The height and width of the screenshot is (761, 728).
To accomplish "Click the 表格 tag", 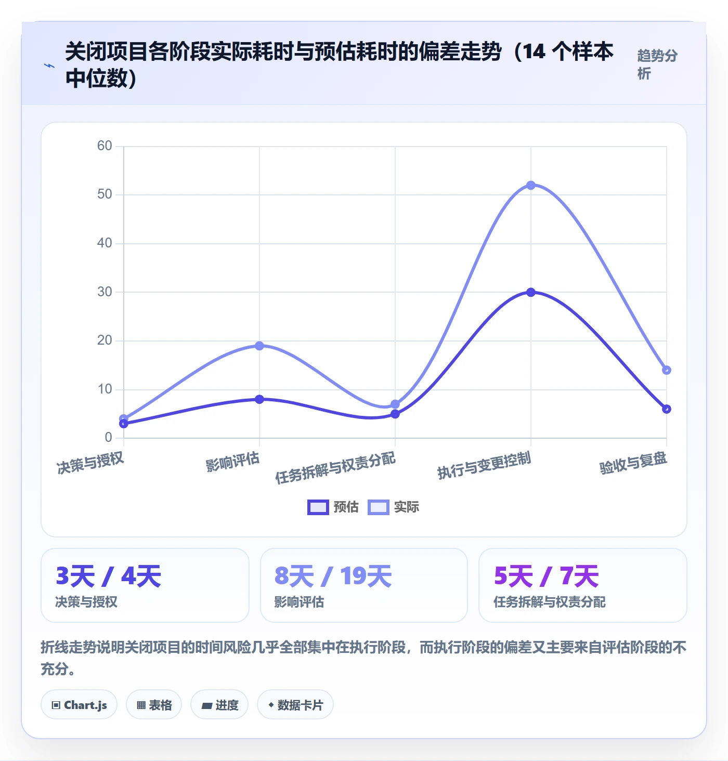I will (x=154, y=705).
